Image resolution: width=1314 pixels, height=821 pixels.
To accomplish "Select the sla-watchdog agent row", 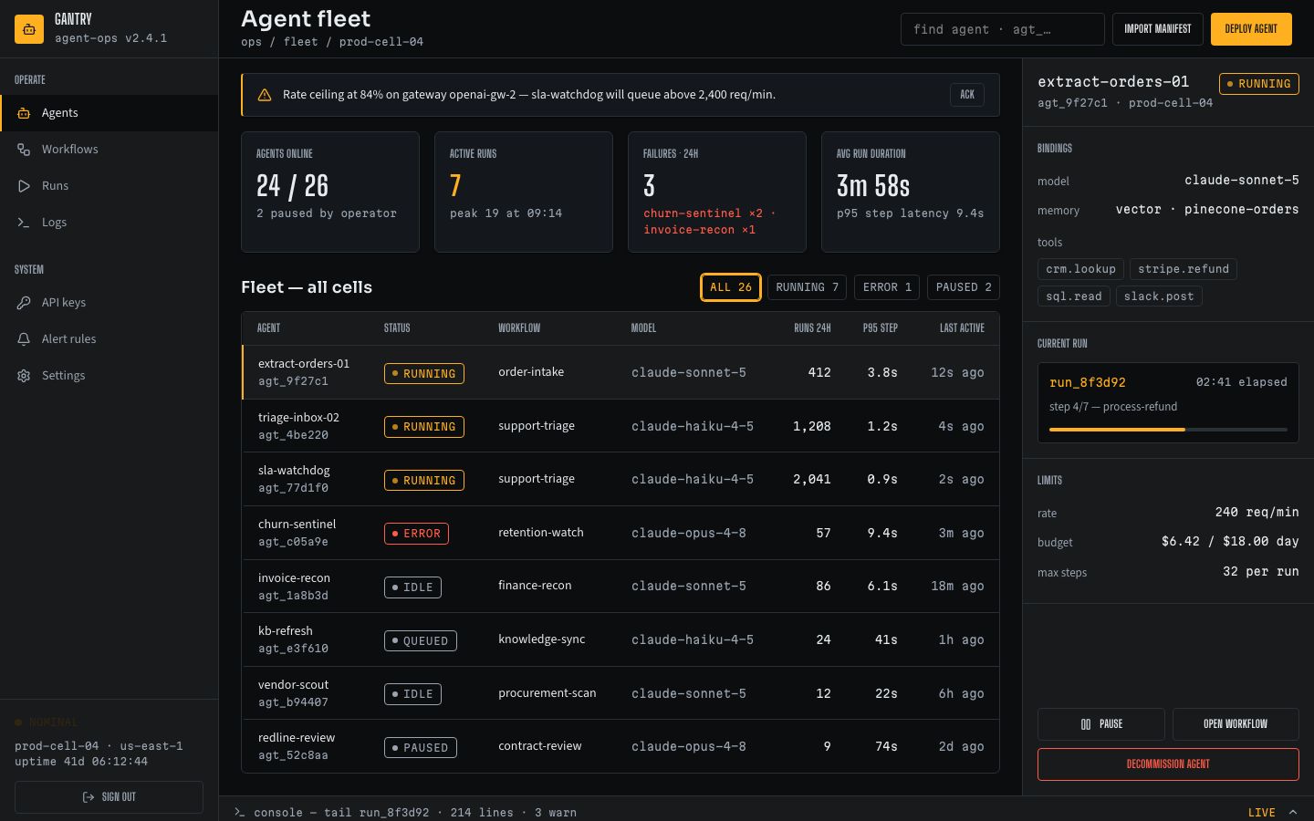I will click(620, 479).
